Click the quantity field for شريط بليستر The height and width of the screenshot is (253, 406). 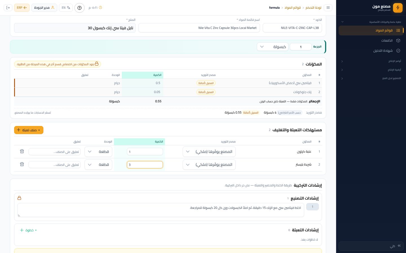pyautogui.click(x=145, y=164)
